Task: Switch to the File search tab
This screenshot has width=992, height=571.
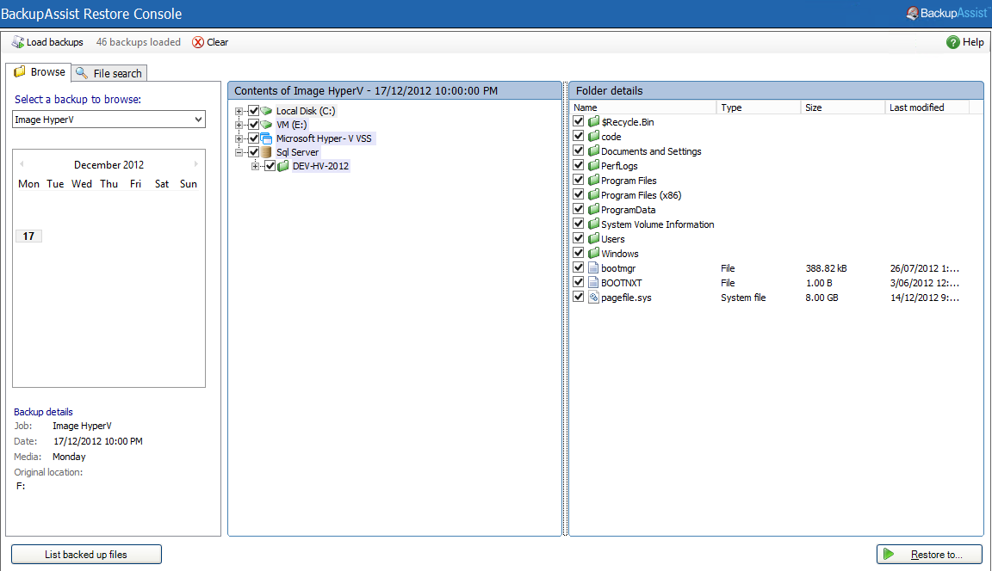Action: point(109,73)
